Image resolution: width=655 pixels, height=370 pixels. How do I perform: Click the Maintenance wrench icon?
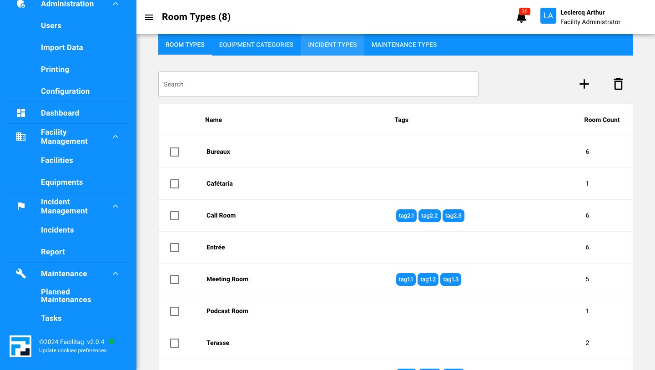(21, 274)
